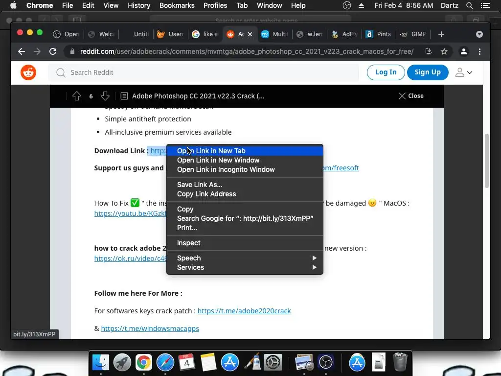Click the install page icon in address bar

tap(429, 51)
